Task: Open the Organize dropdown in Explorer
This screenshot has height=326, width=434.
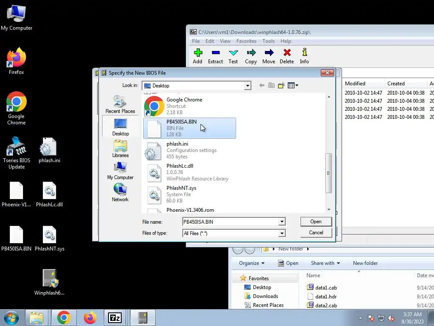Action: pyautogui.click(x=252, y=263)
